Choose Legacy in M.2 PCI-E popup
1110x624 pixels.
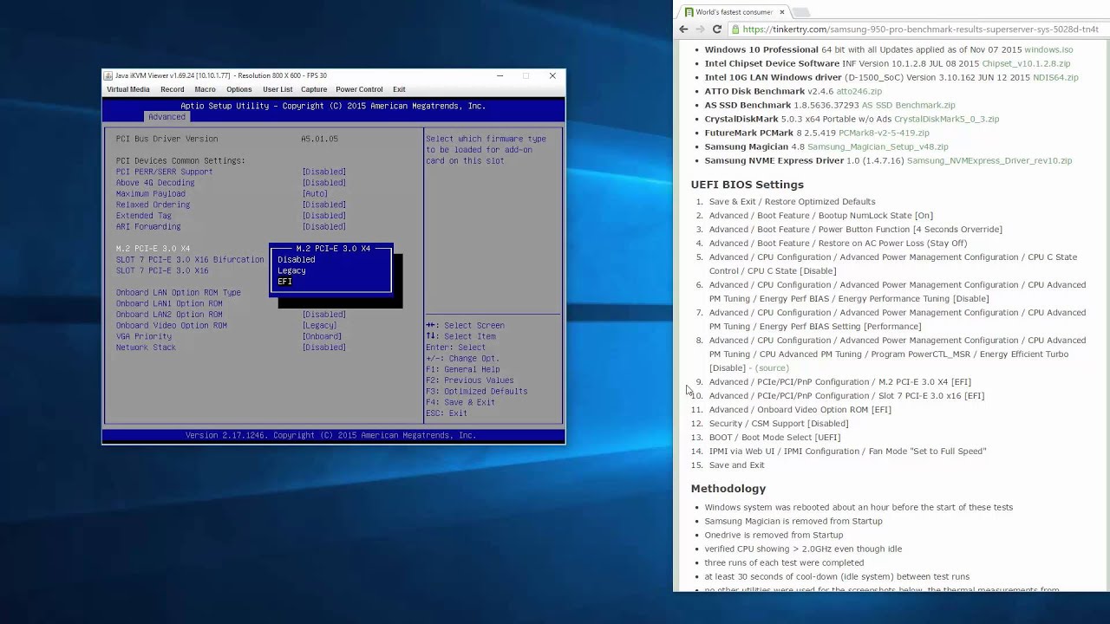tap(291, 270)
